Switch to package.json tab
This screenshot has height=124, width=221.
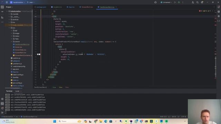pos(40,7)
